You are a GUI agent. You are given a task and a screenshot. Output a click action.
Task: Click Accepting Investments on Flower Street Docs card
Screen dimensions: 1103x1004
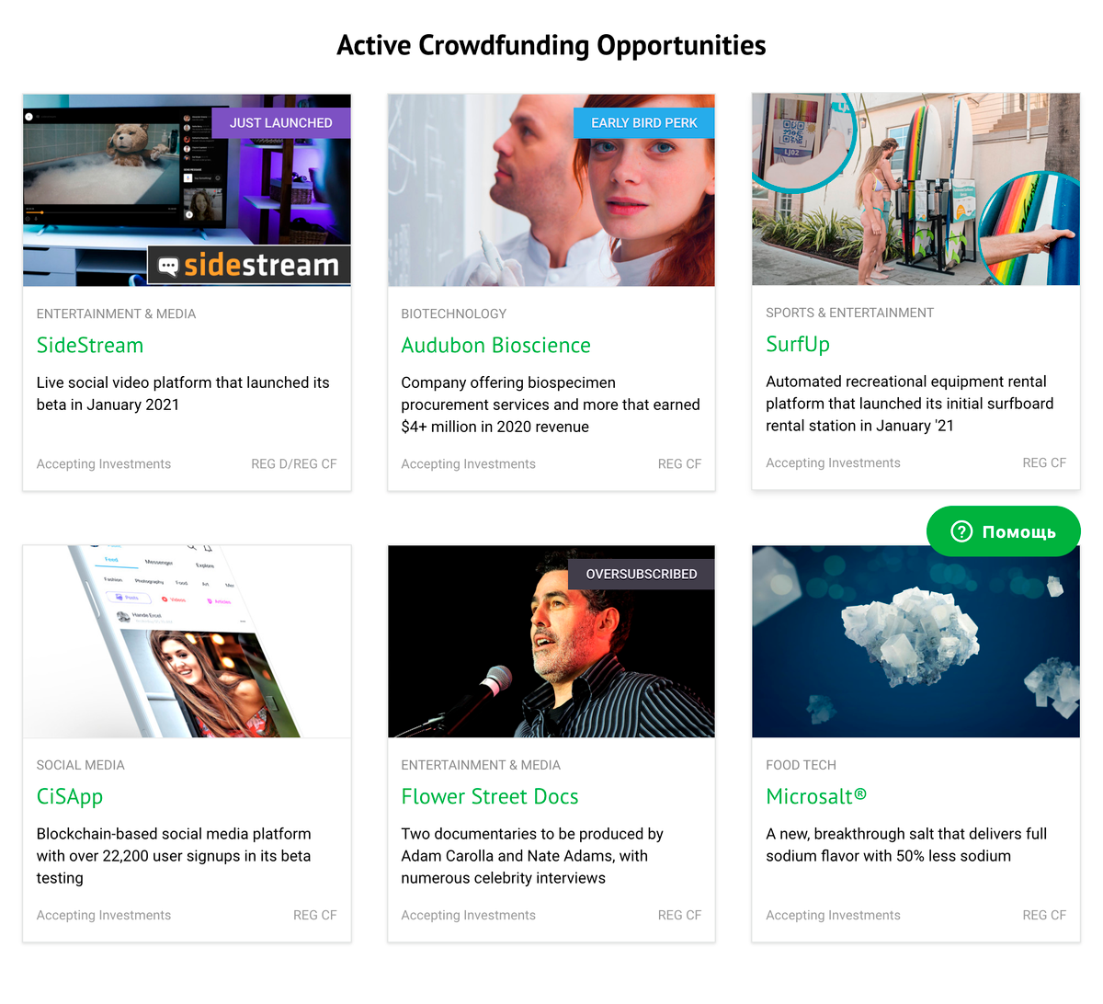pyautogui.click(x=468, y=916)
